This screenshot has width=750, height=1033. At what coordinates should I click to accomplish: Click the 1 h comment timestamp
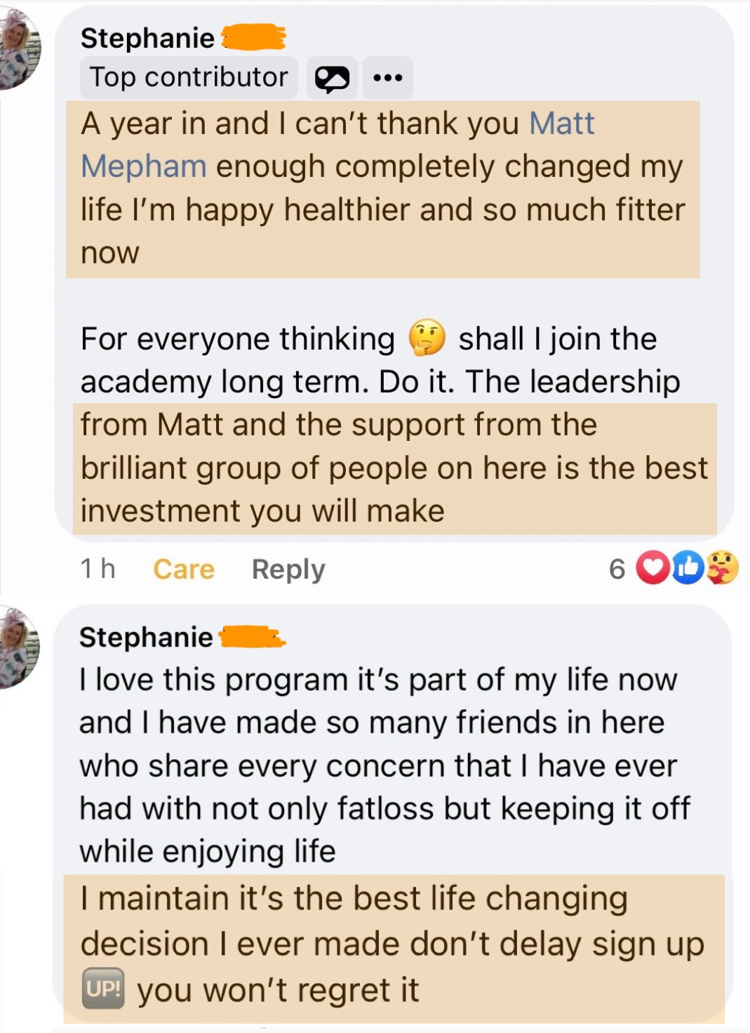click(x=98, y=569)
